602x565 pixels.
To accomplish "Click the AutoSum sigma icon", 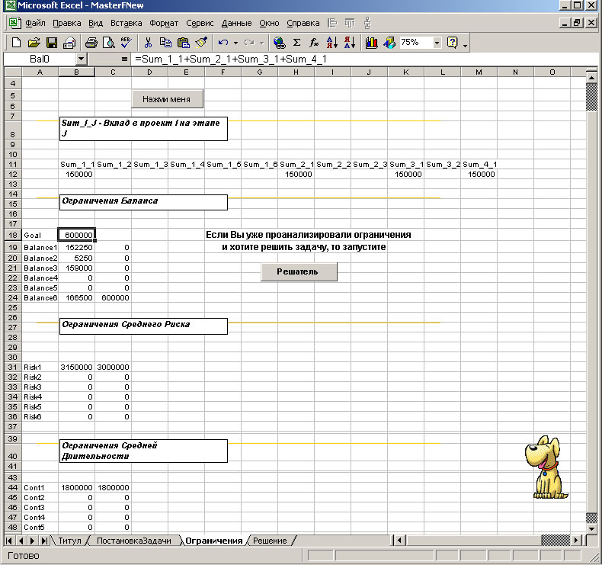I will (296, 43).
